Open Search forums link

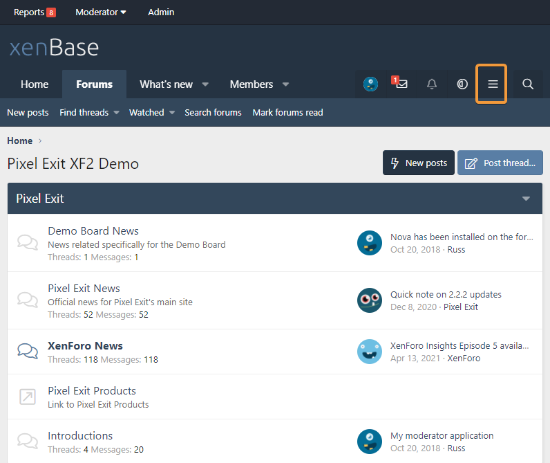(213, 112)
